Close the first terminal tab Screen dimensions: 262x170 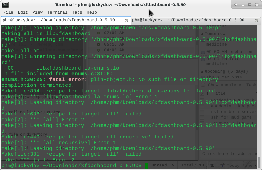pos(127,20)
